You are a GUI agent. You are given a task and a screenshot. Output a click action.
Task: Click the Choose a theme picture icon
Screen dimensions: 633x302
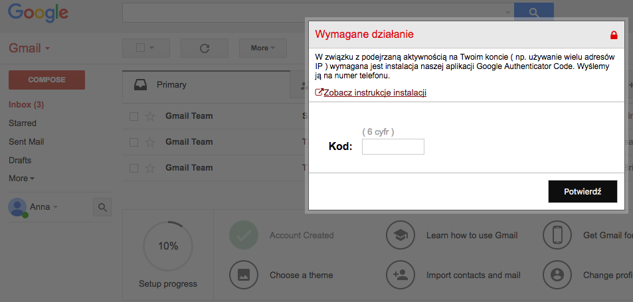pos(243,275)
